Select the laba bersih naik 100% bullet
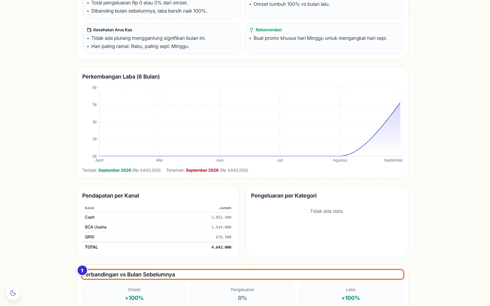The height and width of the screenshot is (306, 490). [149, 11]
